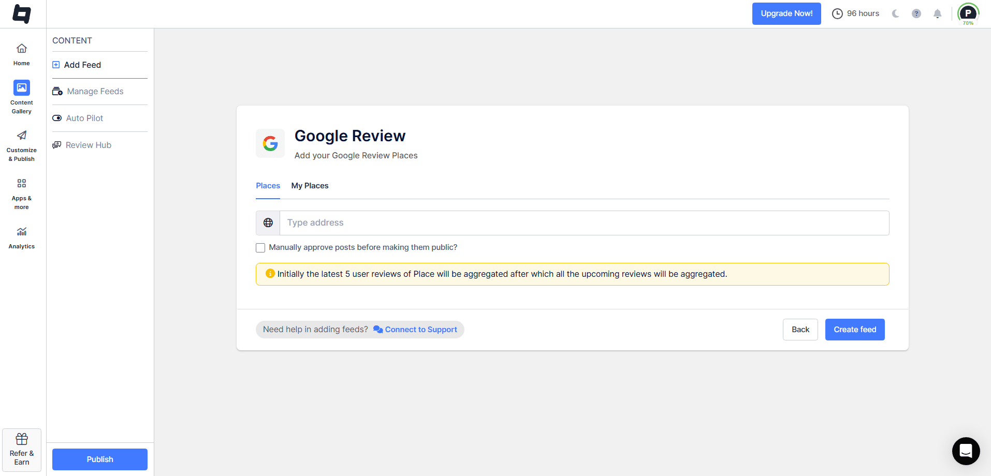The height and width of the screenshot is (476, 991).
Task: Open the help question mark icon
Action: (x=916, y=13)
